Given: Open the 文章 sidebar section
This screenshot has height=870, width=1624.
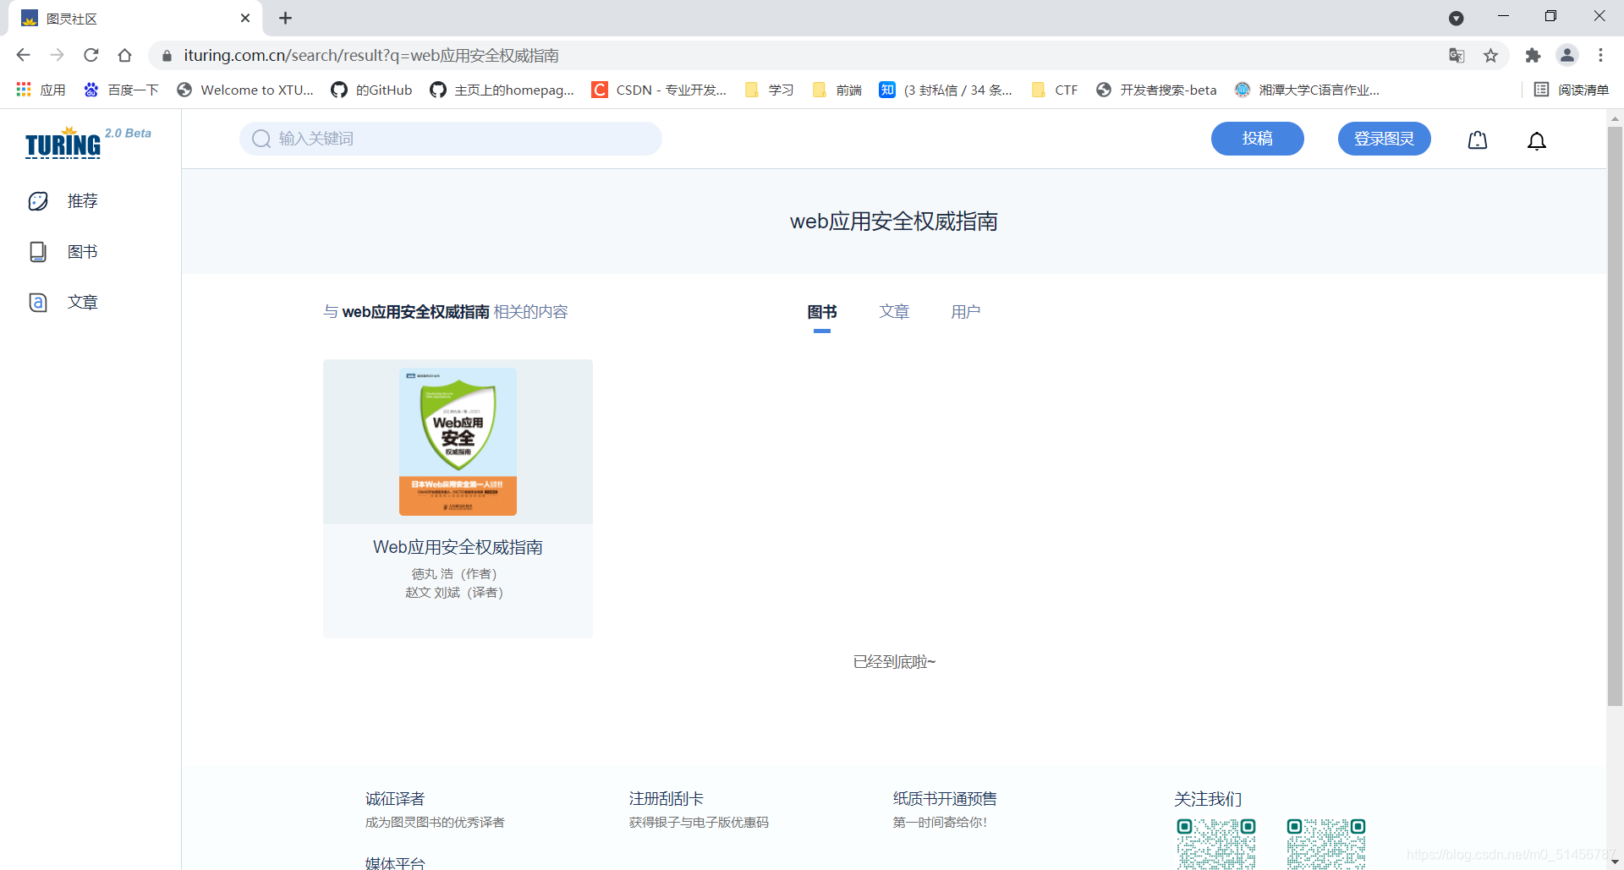Looking at the screenshot, I should point(64,303).
